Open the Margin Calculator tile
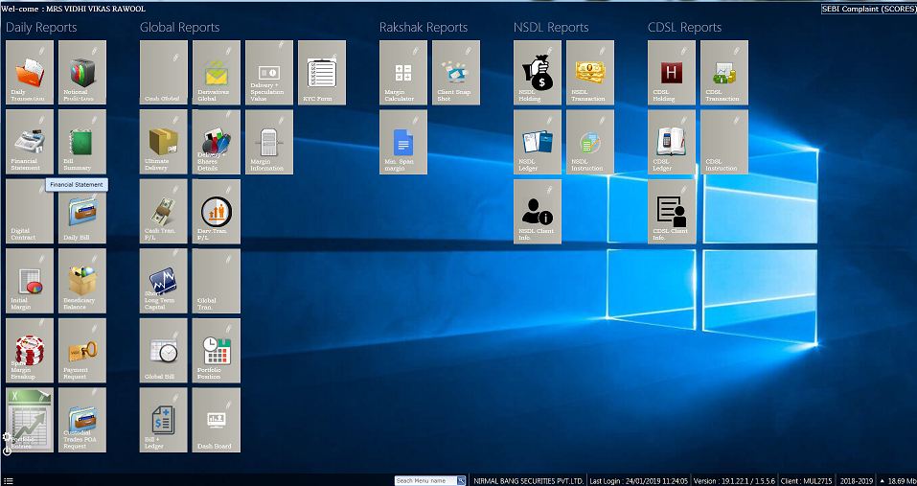917x486 pixels. (x=403, y=73)
